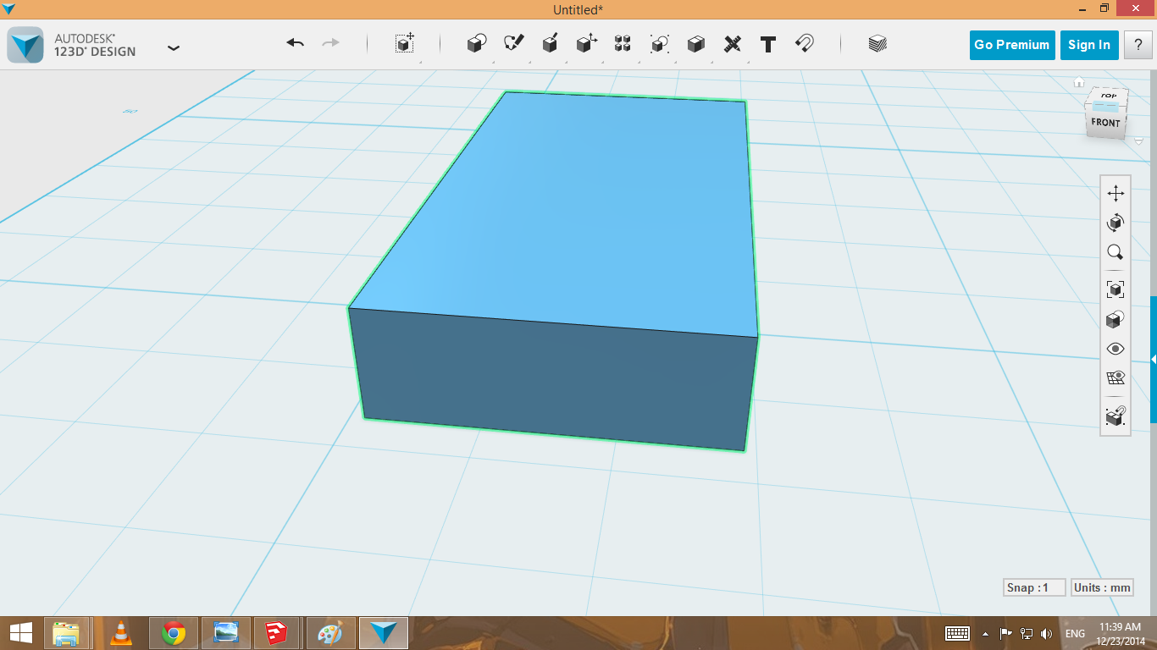
Task: Open the view cube options arrow
Action: pos(1139,141)
